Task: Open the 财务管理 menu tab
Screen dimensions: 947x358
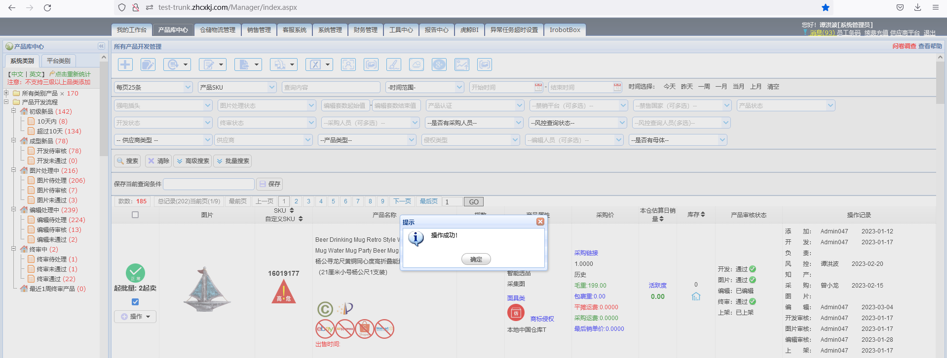Action: [x=366, y=30]
